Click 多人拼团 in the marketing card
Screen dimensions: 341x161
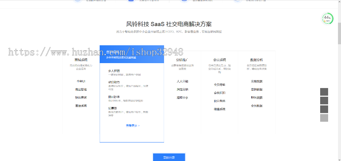click(114, 71)
